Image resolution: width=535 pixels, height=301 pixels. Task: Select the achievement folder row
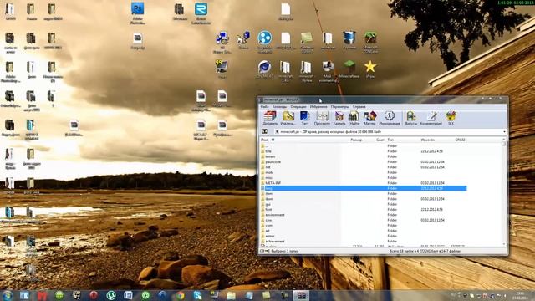pos(364,242)
